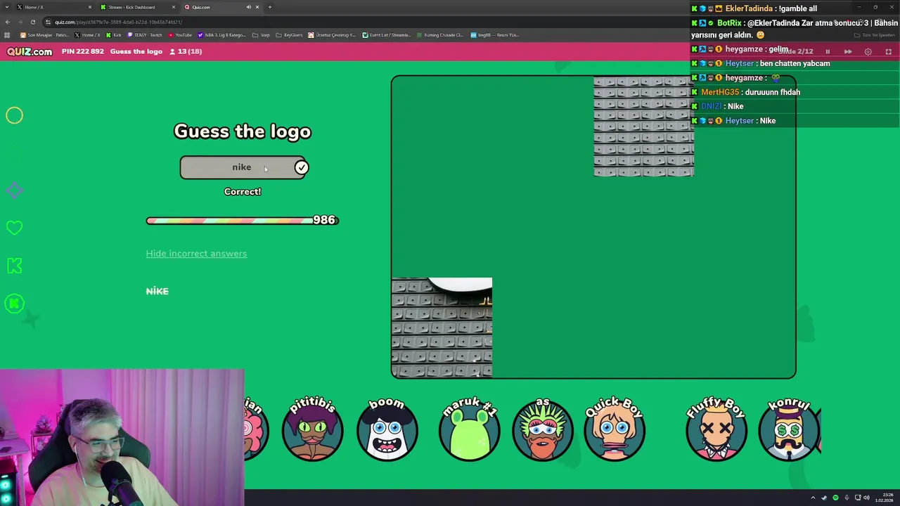This screenshot has width=900, height=506.
Task: Reload the Quiz.com page
Action: (32, 22)
